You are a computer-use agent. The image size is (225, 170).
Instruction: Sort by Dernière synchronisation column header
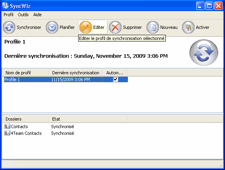[x=75, y=73]
